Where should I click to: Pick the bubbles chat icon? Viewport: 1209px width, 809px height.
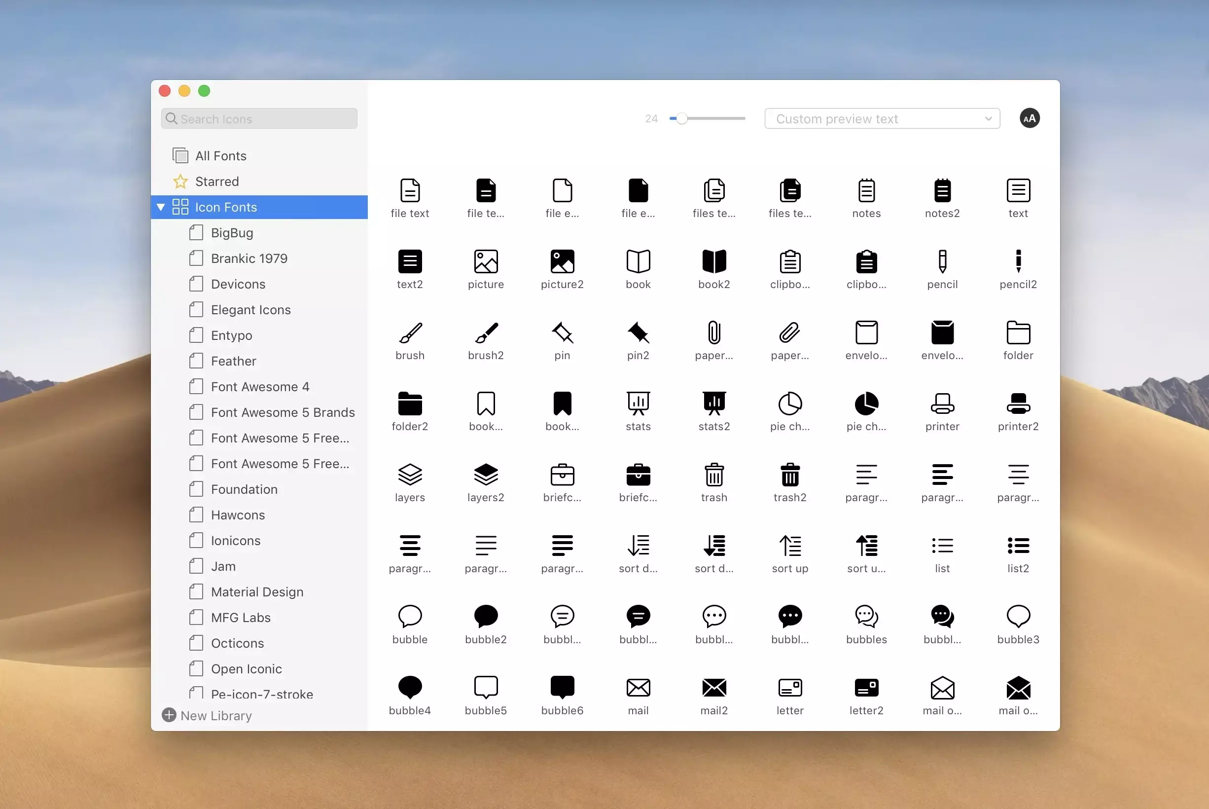coord(866,616)
